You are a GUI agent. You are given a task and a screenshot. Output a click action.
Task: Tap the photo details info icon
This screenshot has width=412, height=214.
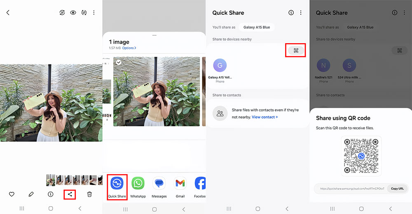[51, 194]
